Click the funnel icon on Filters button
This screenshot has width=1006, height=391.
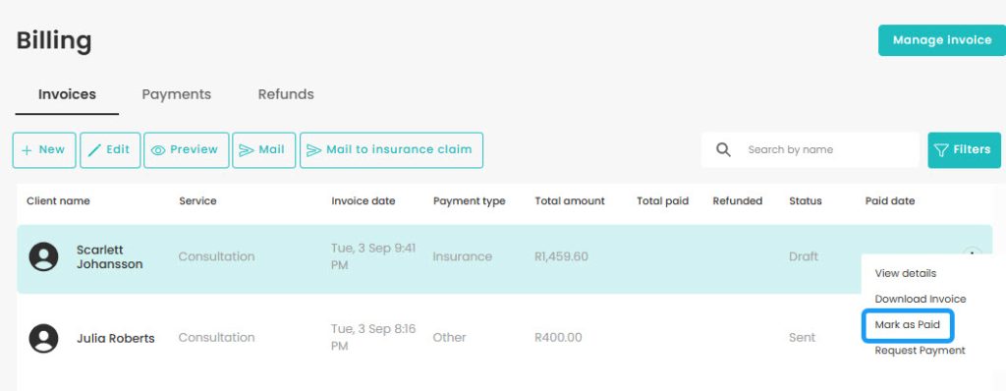(x=941, y=150)
